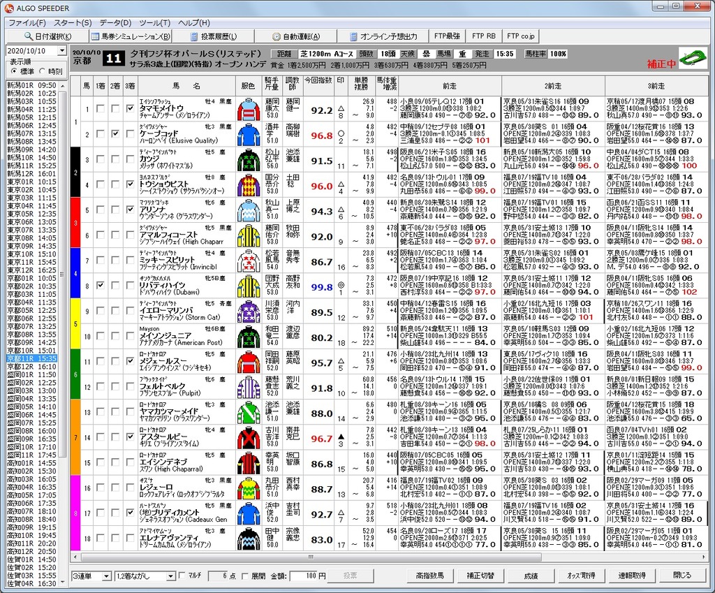Viewport: 715px width, 593px height.
Task: Click jockey silk icon for horse 1 タマモメイトウ
Action: pos(249,110)
